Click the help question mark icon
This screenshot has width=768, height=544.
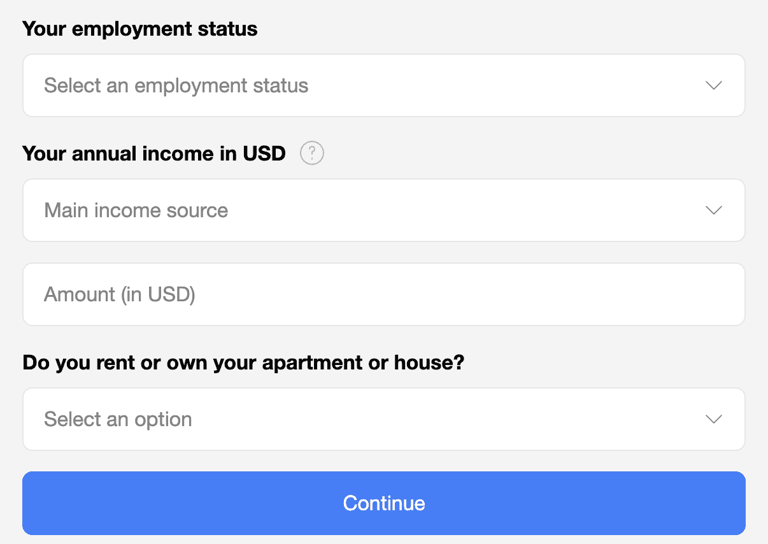coord(312,154)
